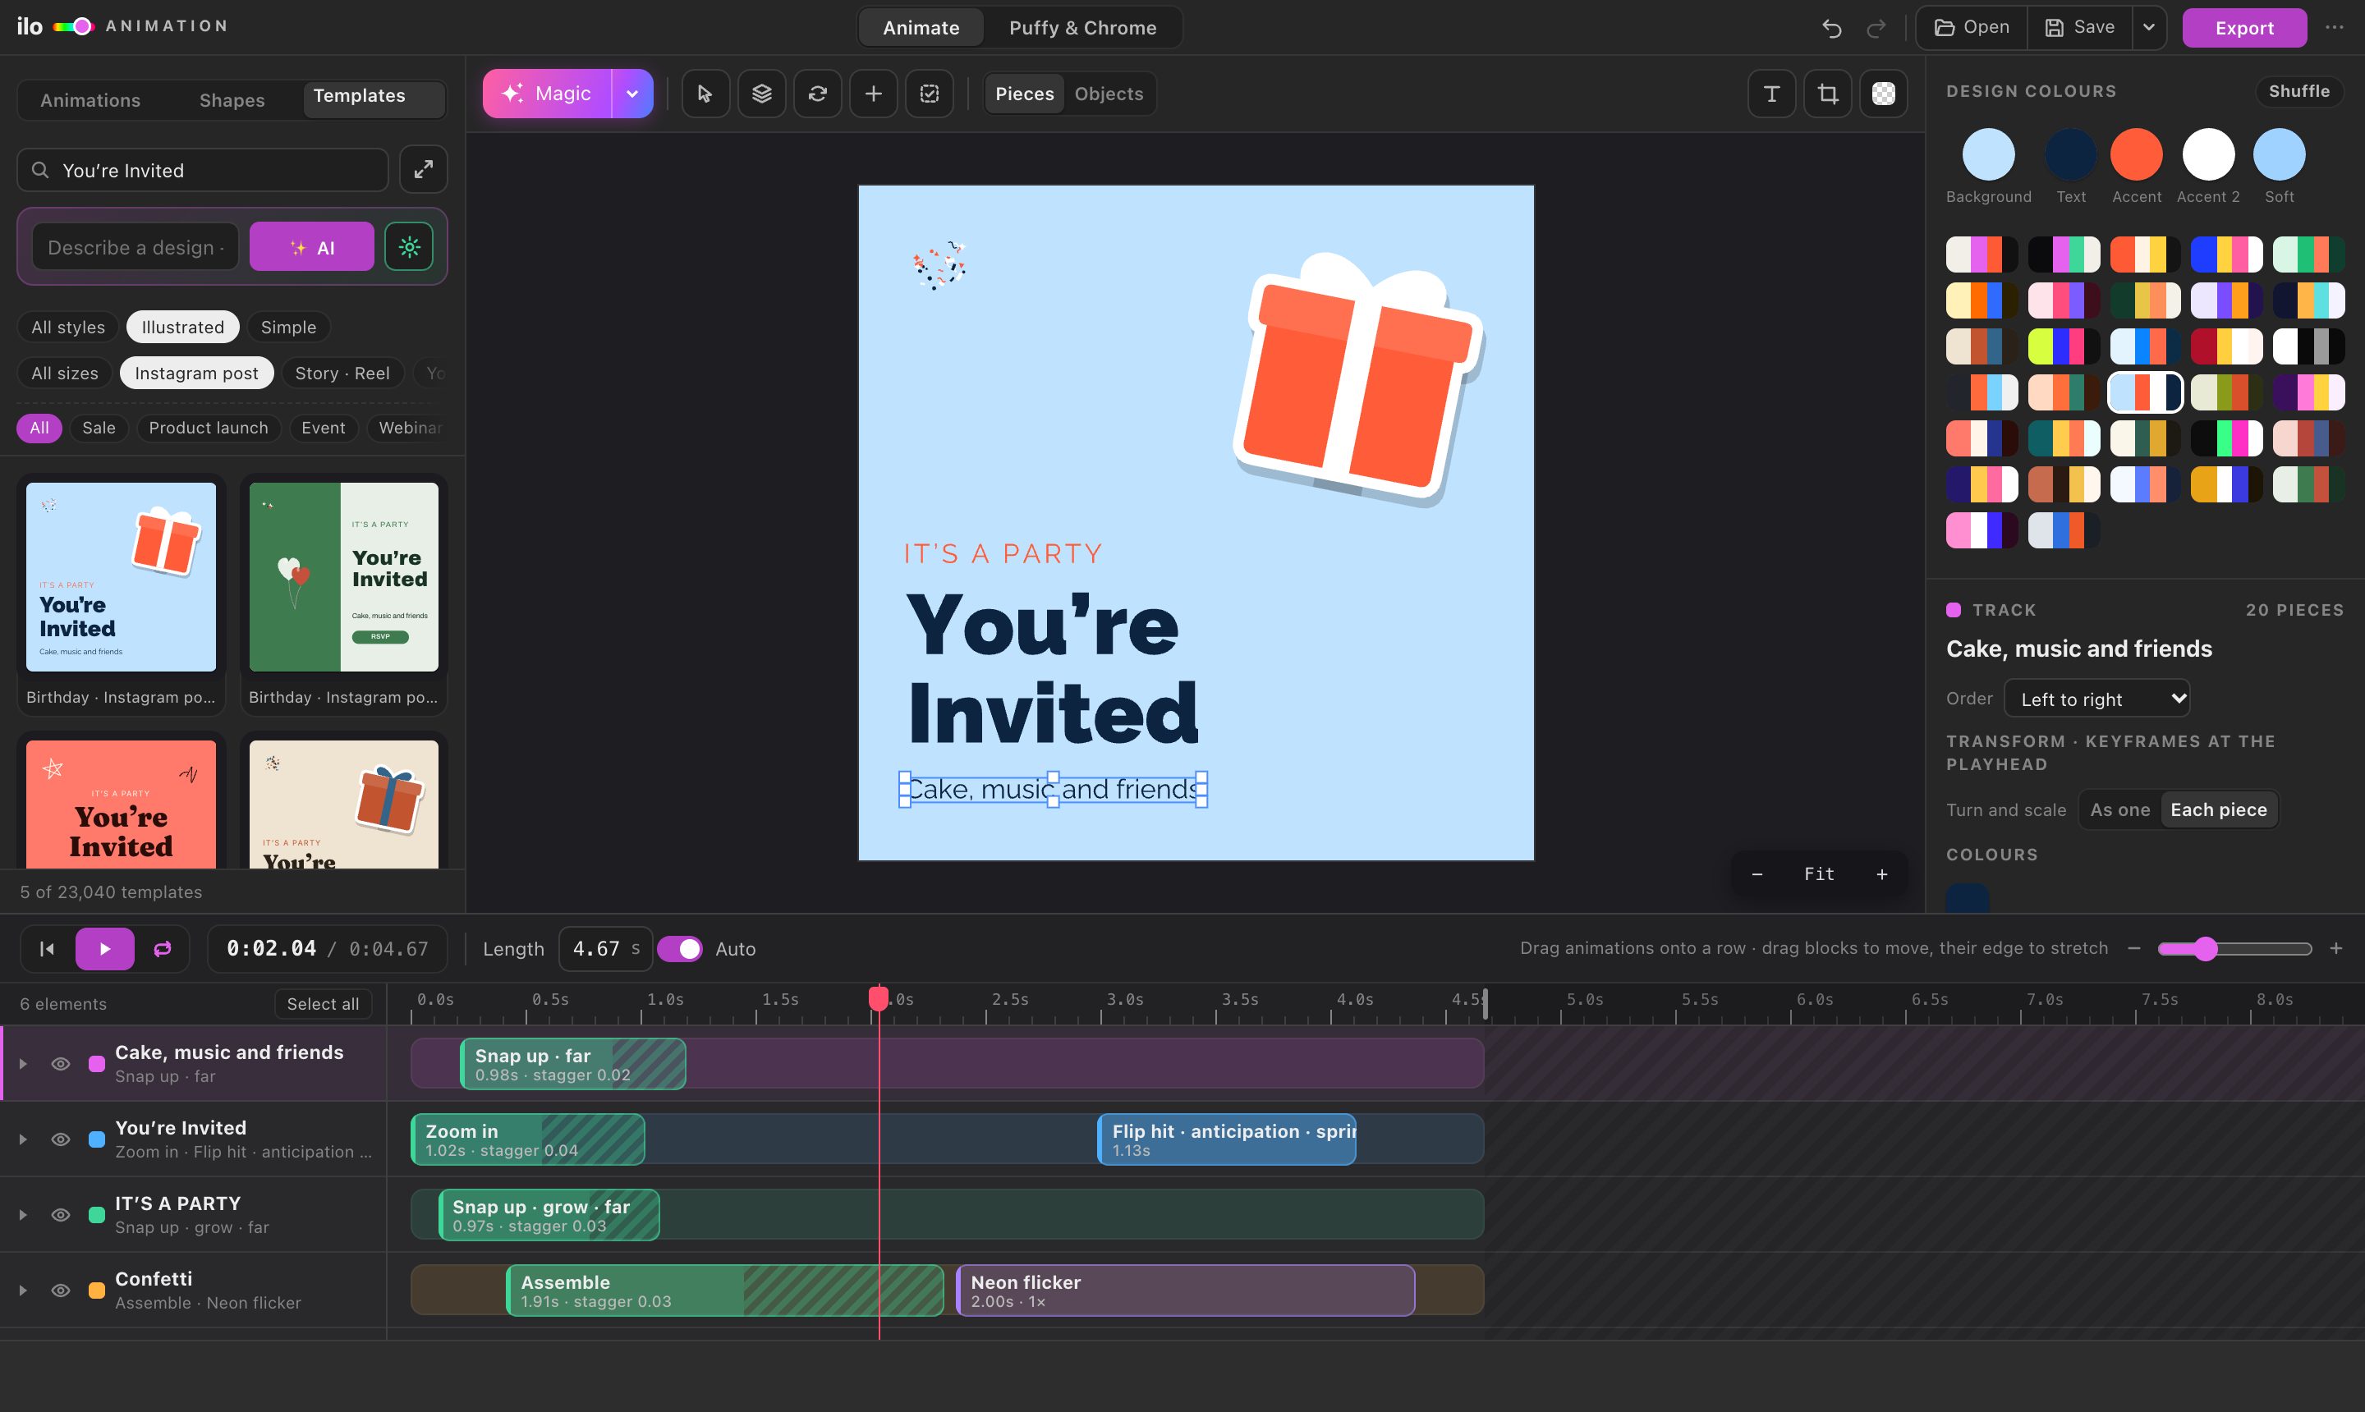2365x1412 pixels.
Task: Filter templates by Event
Action: pos(324,429)
